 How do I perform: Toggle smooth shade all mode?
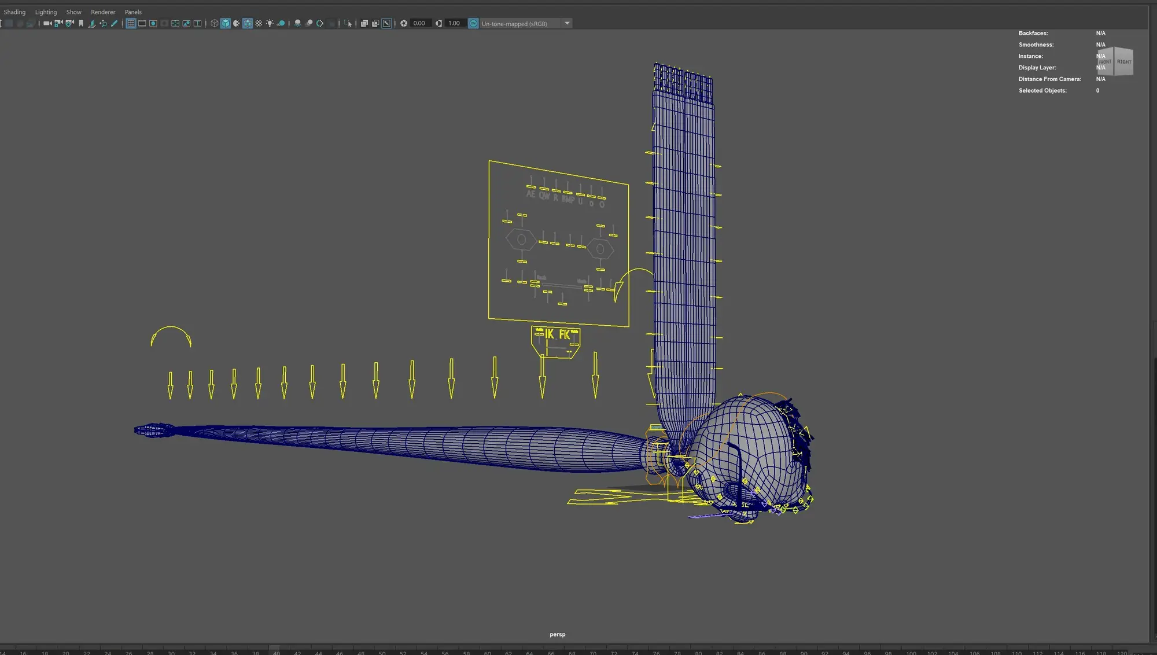(x=226, y=23)
